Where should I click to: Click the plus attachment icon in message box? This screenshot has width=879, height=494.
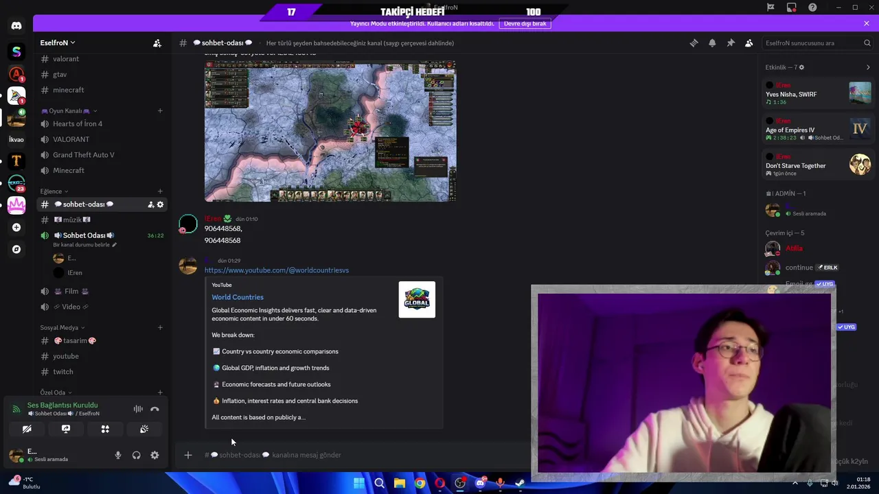[x=187, y=455]
